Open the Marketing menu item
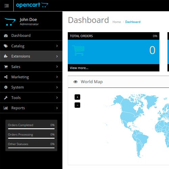 [x=31, y=77]
